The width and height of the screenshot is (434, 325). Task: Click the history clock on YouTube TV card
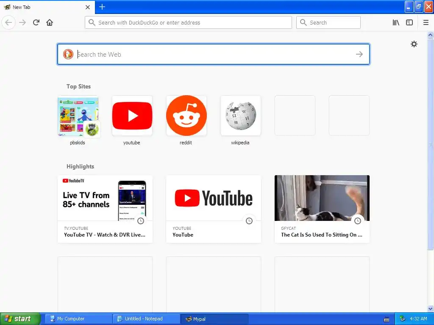[141, 221]
